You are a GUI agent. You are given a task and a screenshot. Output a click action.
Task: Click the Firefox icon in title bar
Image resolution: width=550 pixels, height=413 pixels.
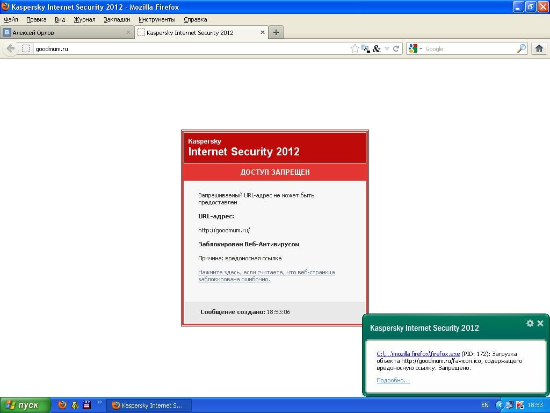tap(5, 6)
